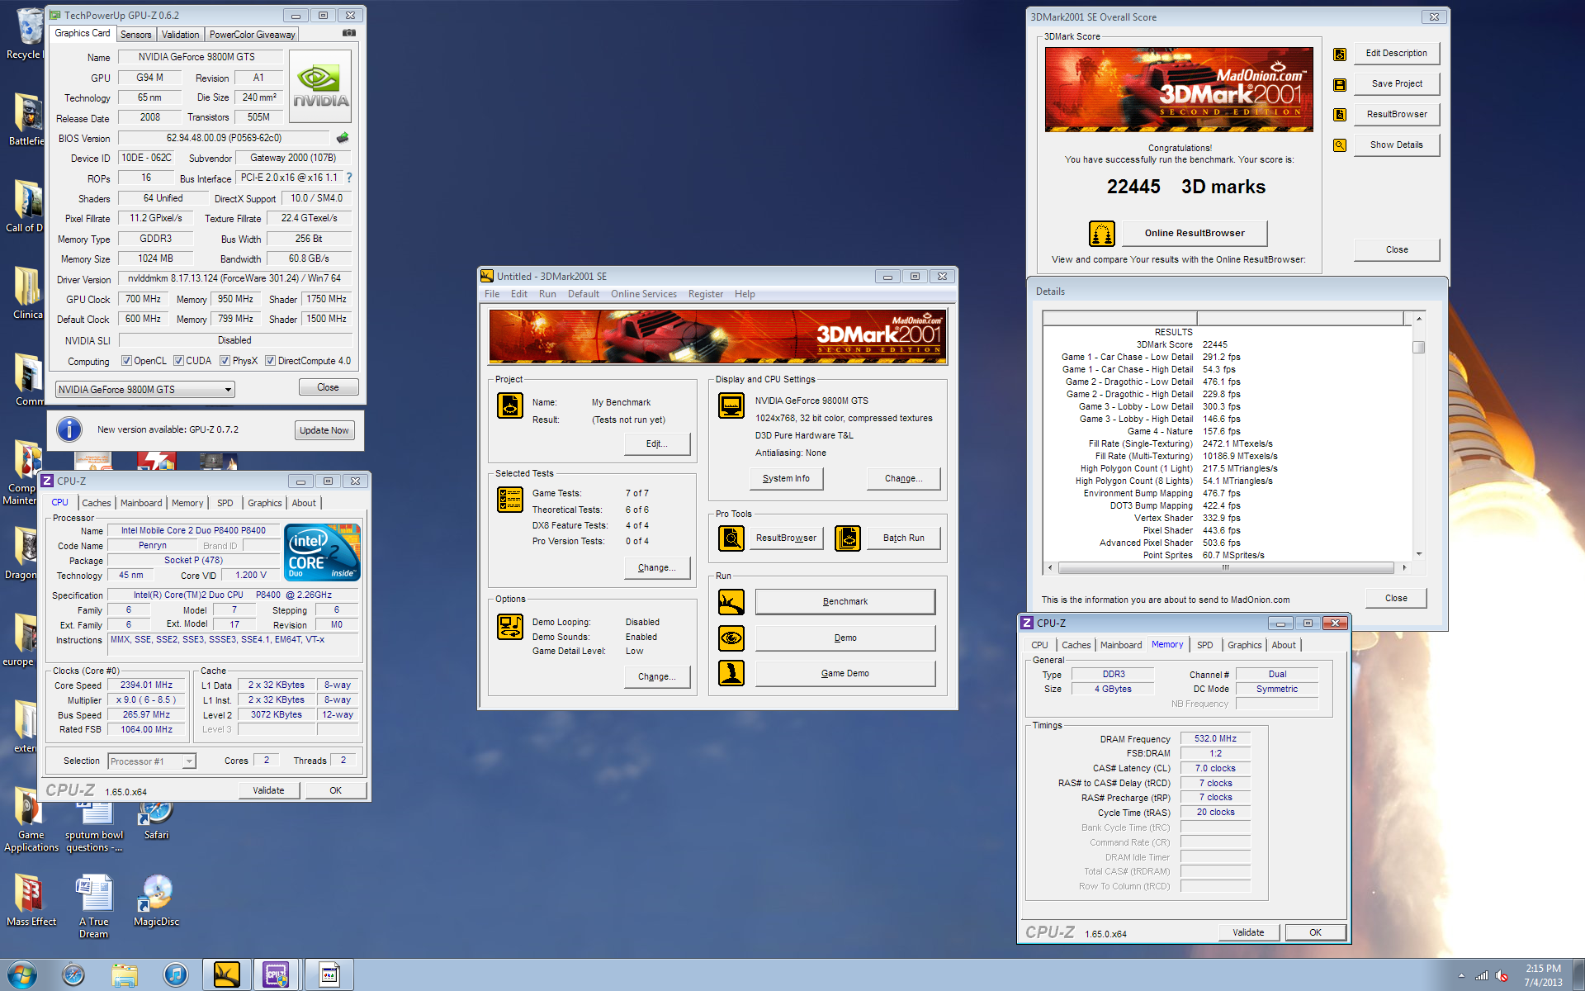
Task: Click the NVIDIA logo in GPU-Z
Action: pyautogui.click(x=320, y=87)
